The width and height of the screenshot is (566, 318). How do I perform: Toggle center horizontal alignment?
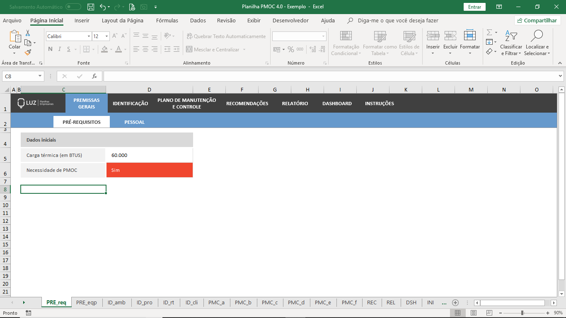click(145, 49)
